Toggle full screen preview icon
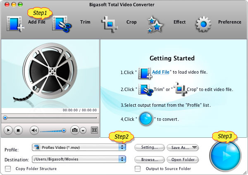Screen dimensions: 248x175 pos(94,130)
